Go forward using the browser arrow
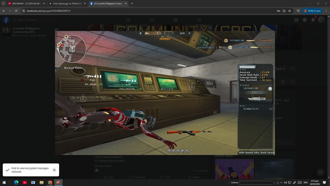Screen dimensions: 330x186 pyautogui.click(x=10, y=11)
